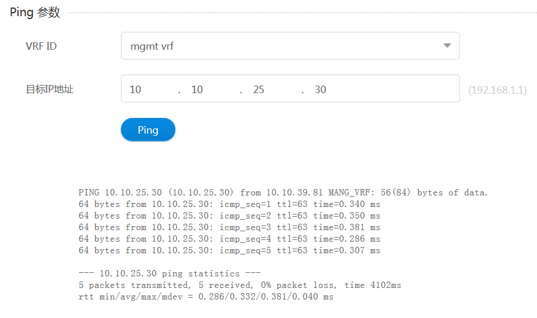Screen dimensions: 537x318
Task: Expand the VRF ID dropdown arrow
Action: (447, 46)
